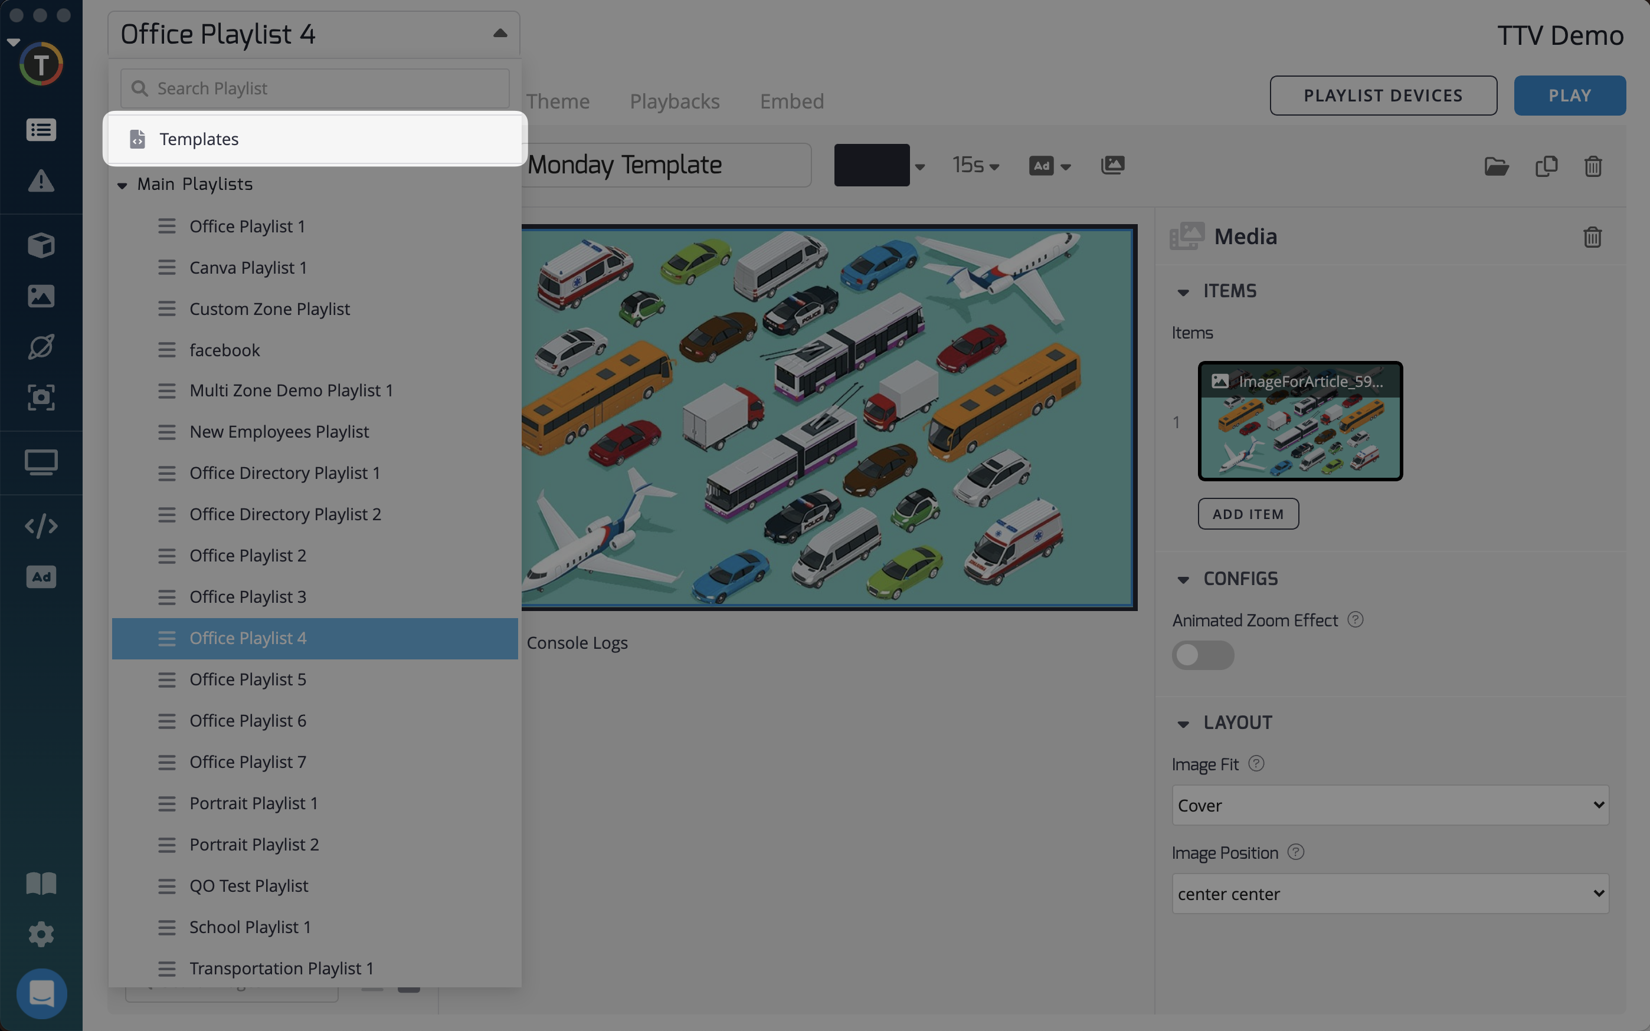Delete the Media zone with the trash icon
The height and width of the screenshot is (1031, 1650).
click(1592, 237)
